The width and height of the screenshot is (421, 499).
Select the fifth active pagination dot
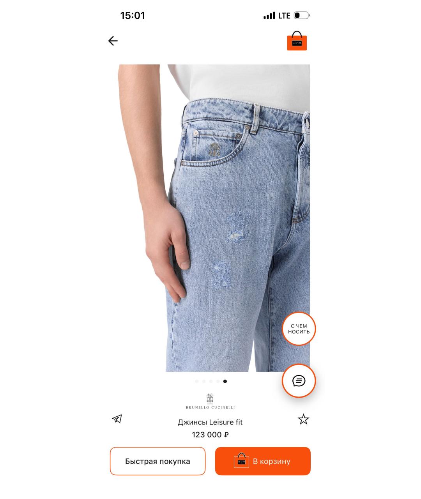tap(225, 381)
